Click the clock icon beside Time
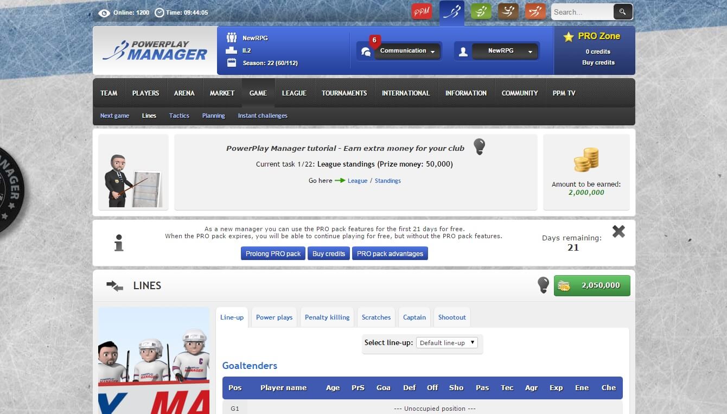 (160, 12)
